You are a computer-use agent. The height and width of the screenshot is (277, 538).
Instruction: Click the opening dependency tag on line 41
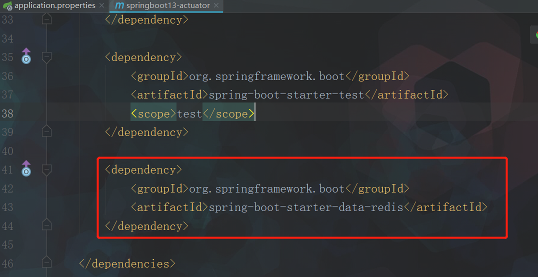pyautogui.click(x=143, y=170)
